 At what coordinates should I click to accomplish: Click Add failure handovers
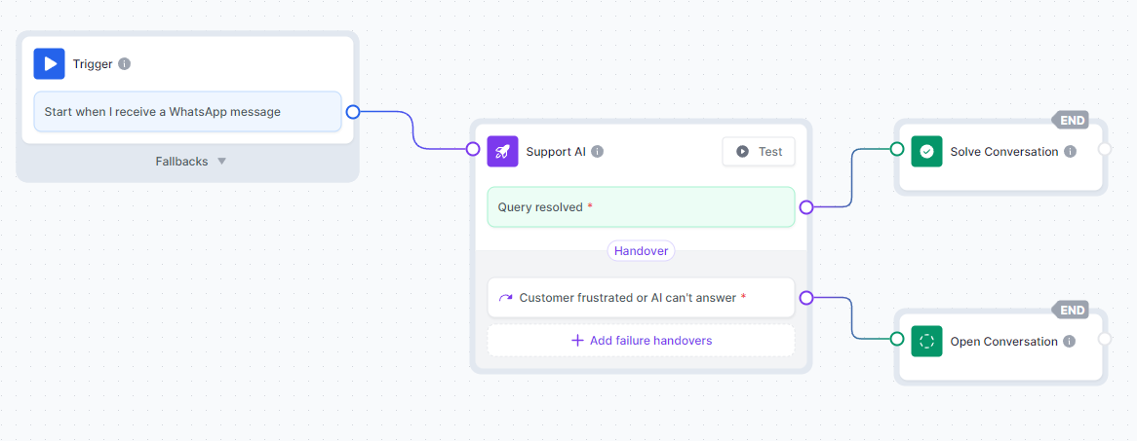641,341
